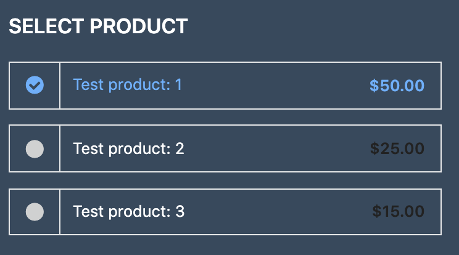Image resolution: width=459 pixels, height=255 pixels.
Task: Click the word PRODUCT in the heading
Action: click(x=139, y=26)
